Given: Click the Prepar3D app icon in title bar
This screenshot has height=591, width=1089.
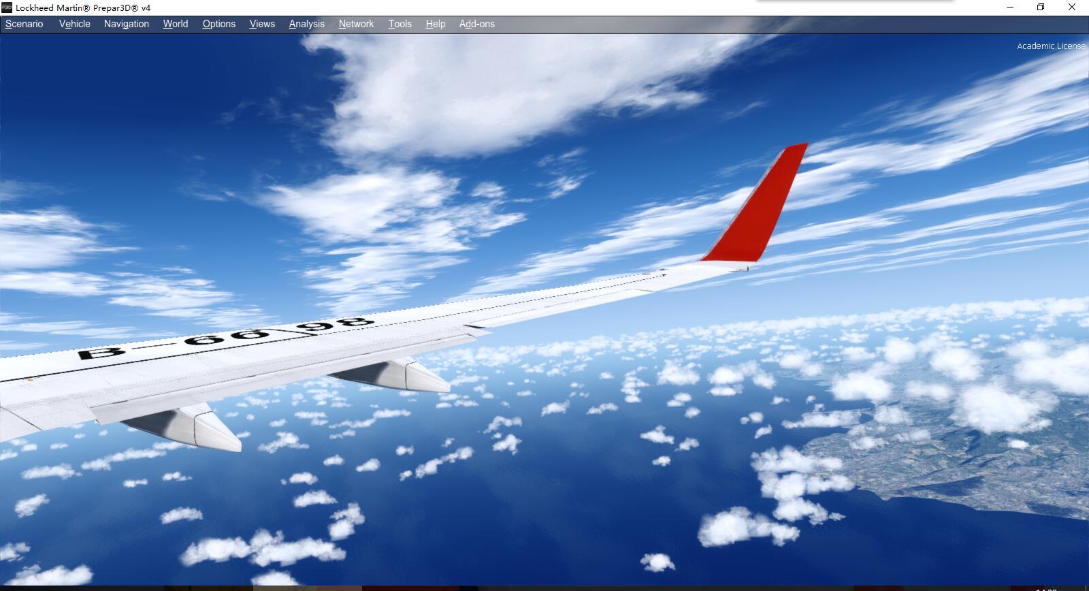Looking at the screenshot, I should [x=7, y=7].
